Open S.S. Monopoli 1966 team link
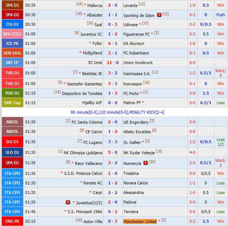The height and width of the screenshot is (226, 228). tap(85, 212)
